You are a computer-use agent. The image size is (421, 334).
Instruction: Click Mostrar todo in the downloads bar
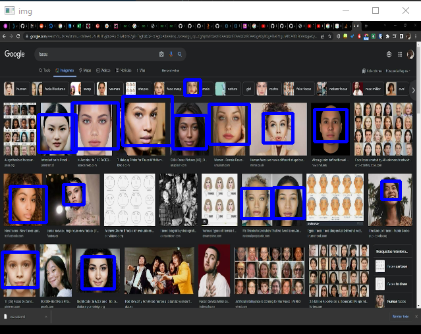pos(401,317)
